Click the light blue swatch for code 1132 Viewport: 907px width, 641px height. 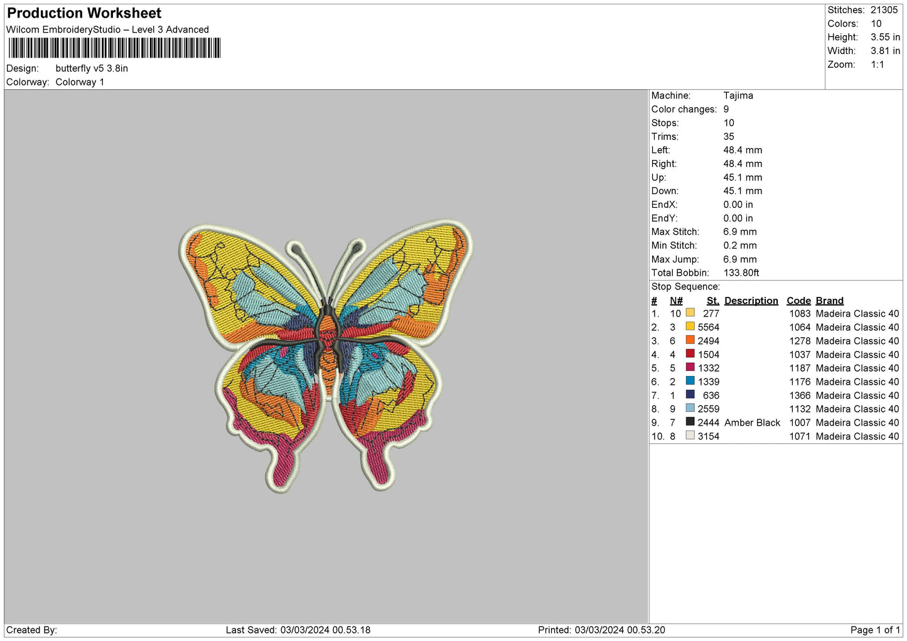pos(690,408)
